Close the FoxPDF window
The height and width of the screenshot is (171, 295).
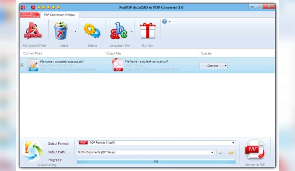click(269, 7)
